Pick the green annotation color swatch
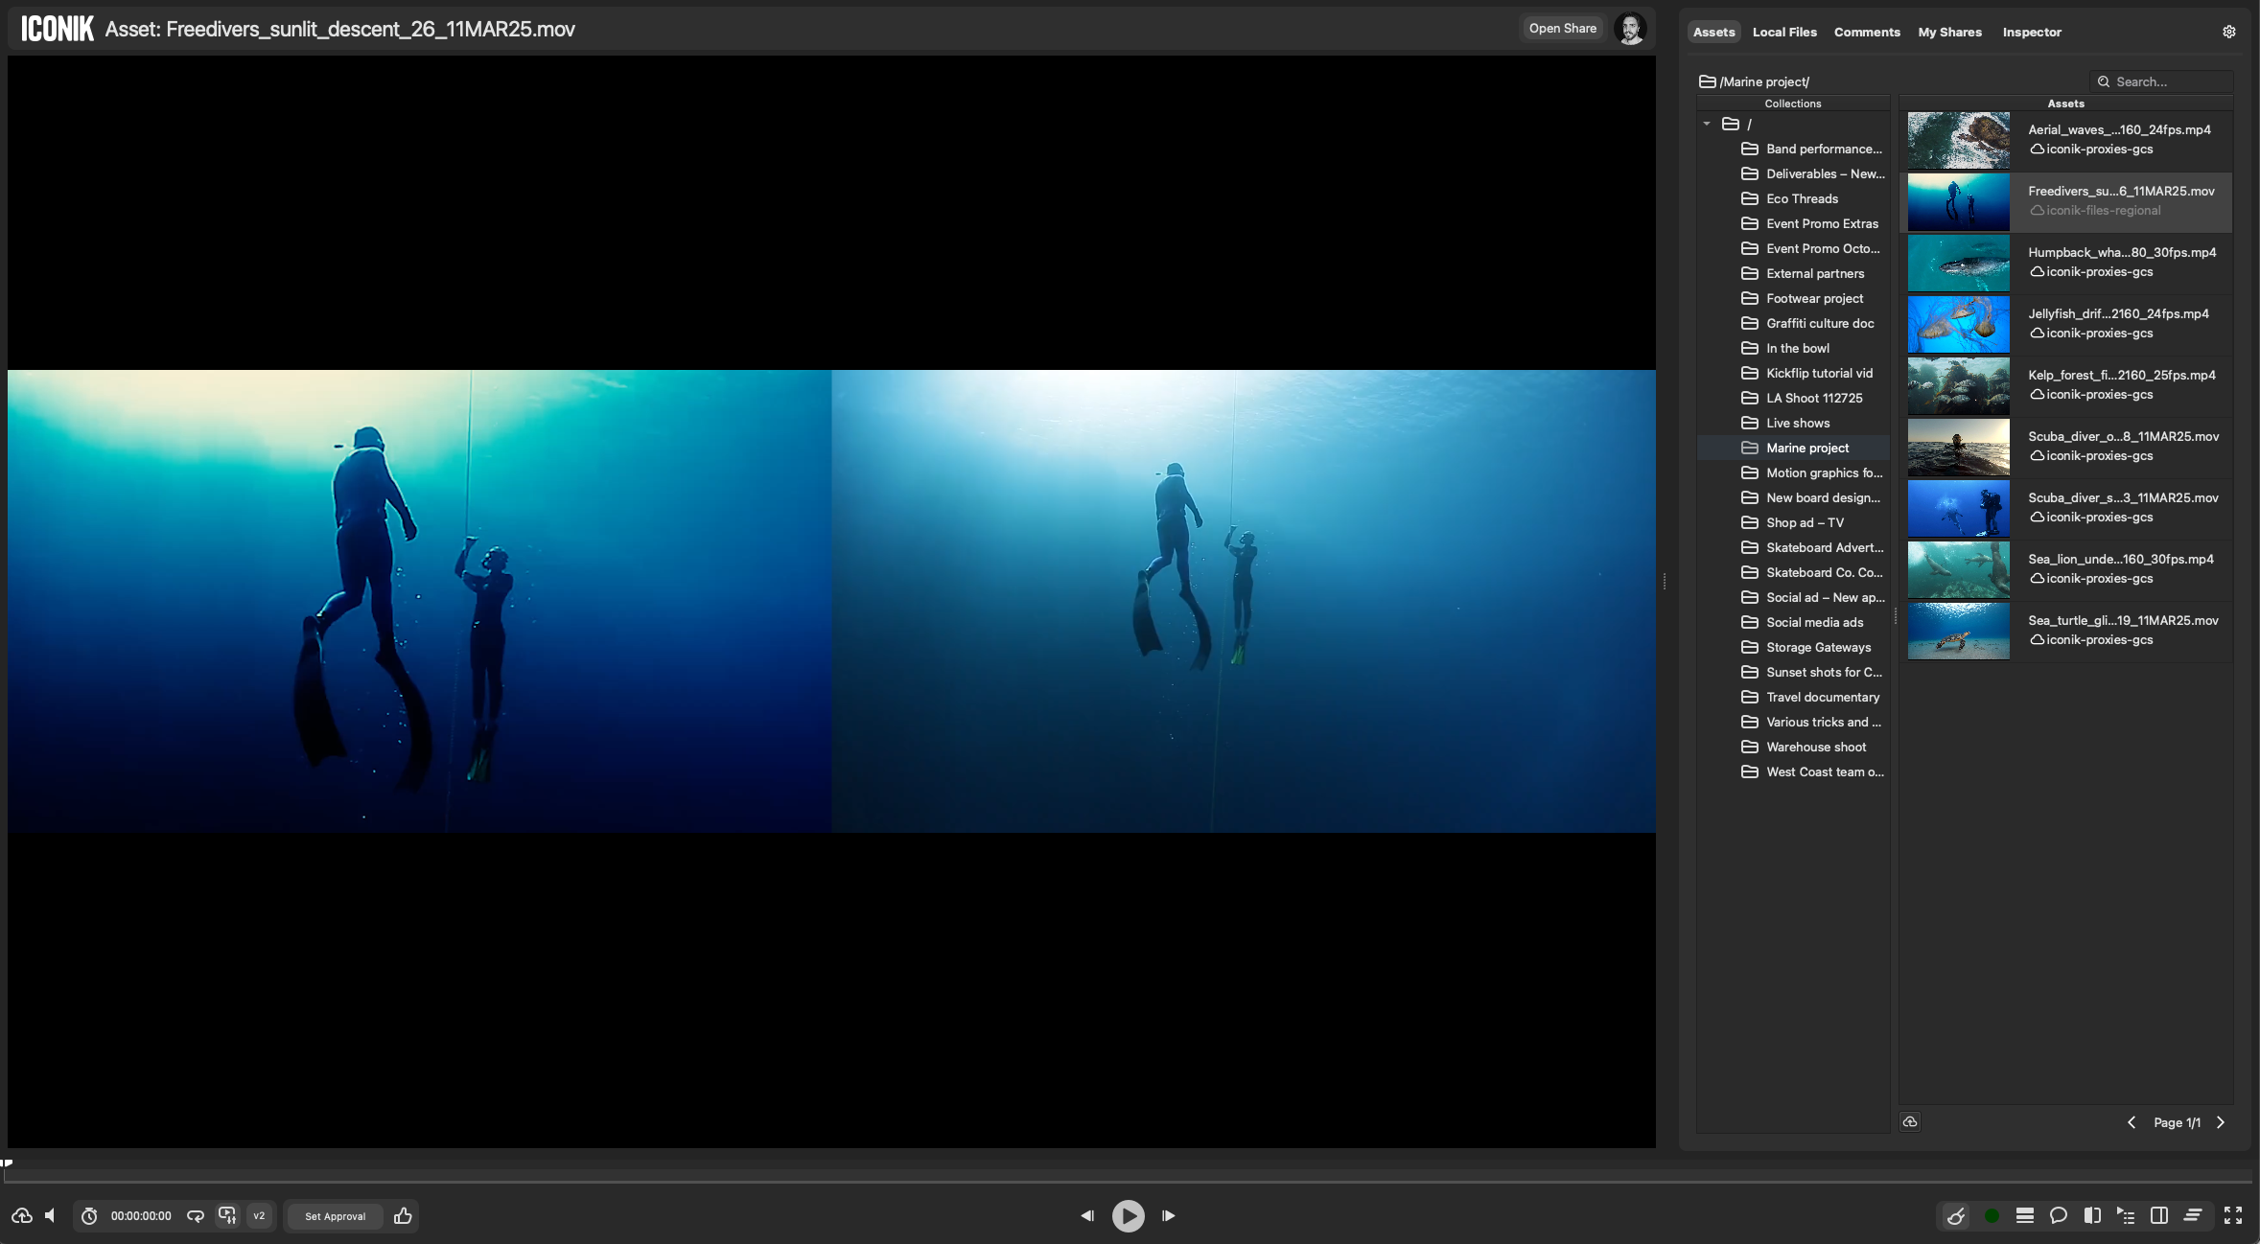Viewport: 2260px width, 1244px height. (1992, 1215)
